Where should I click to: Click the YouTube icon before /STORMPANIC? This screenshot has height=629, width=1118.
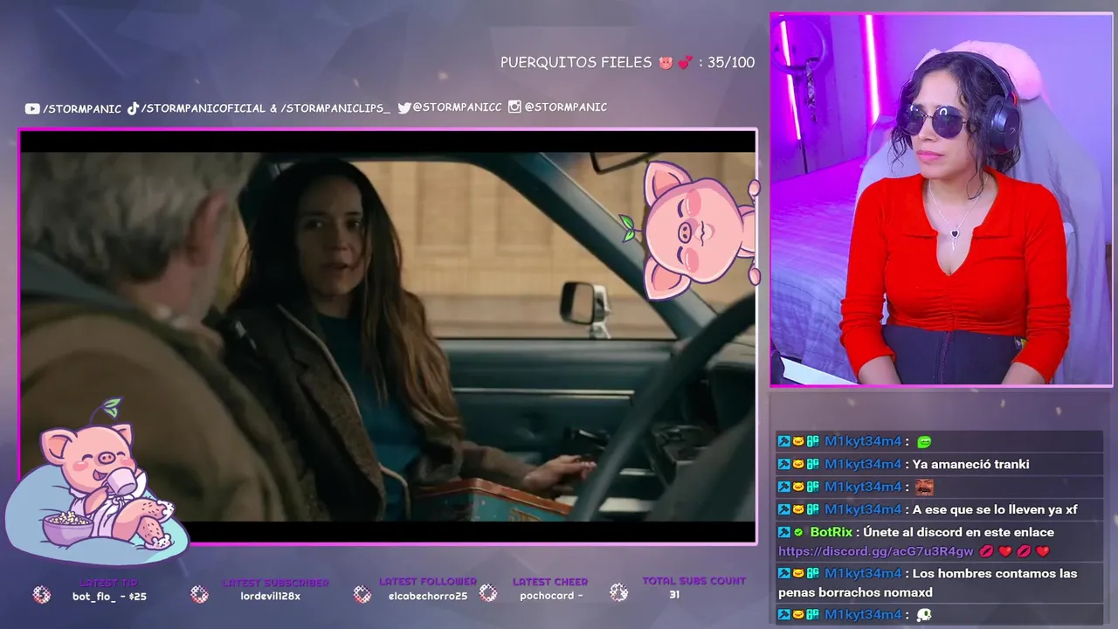tap(32, 109)
